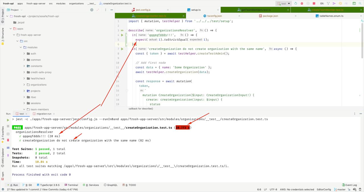Run with coverage from top toolbar
Viewport: 364px width, 192px height.
point(308,3)
